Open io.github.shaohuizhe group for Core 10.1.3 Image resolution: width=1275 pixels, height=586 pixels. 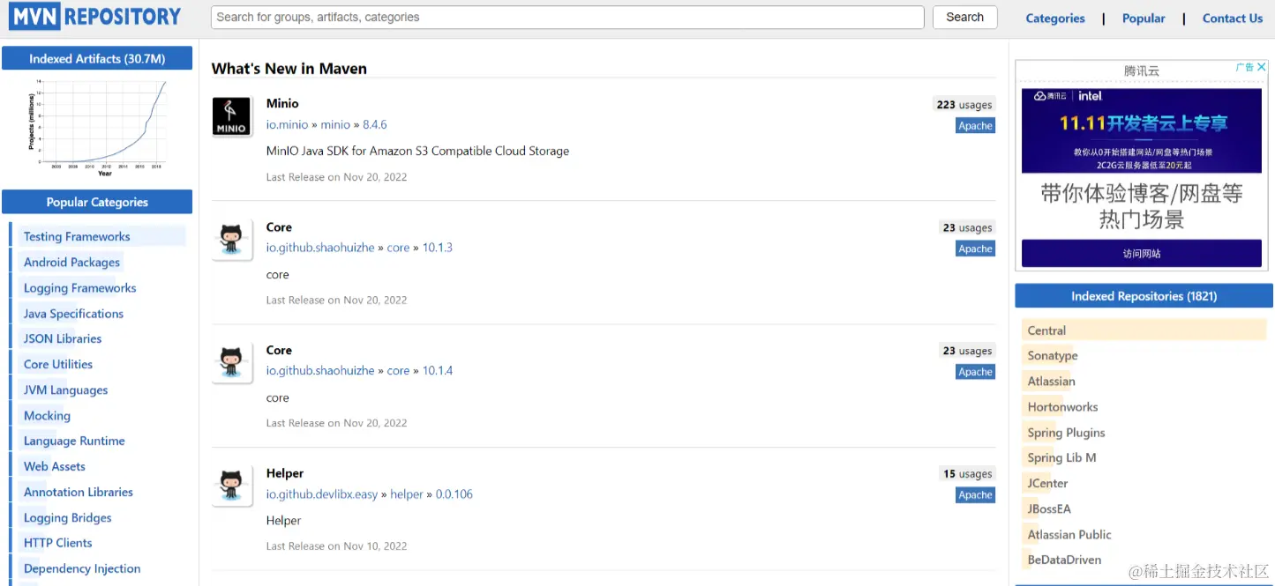(x=320, y=248)
